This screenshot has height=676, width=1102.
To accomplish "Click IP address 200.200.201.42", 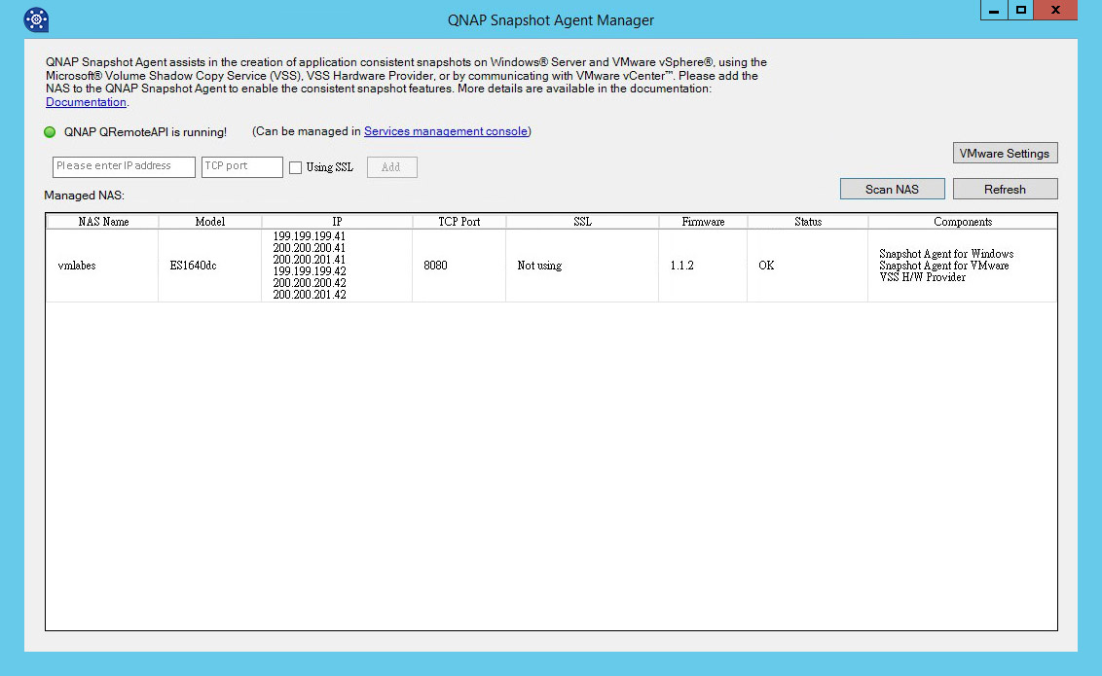I will point(310,295).
